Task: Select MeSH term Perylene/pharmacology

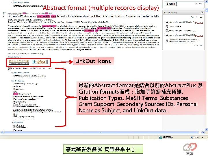Action: [25, 99]
